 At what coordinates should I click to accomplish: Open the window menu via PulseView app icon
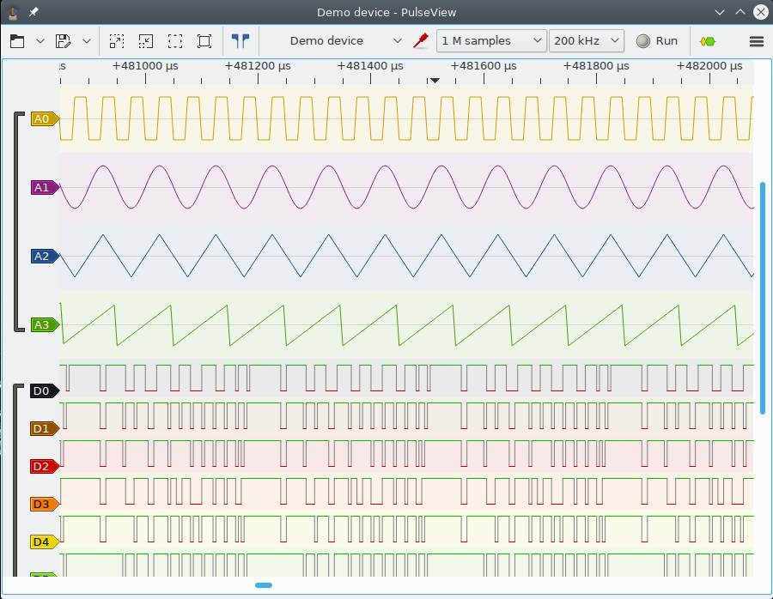pos(12,12)
